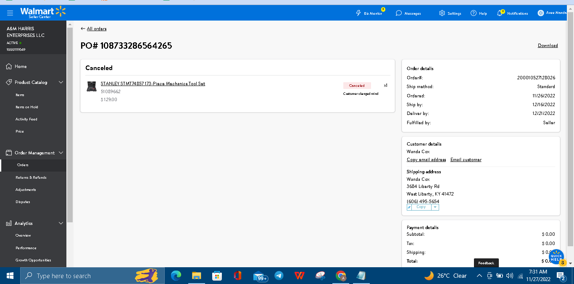Open Windows Action Center notifications

pos(561,276)
